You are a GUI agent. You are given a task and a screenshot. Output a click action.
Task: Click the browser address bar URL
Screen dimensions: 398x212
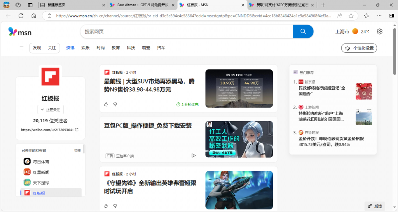[x=194, y=16]
